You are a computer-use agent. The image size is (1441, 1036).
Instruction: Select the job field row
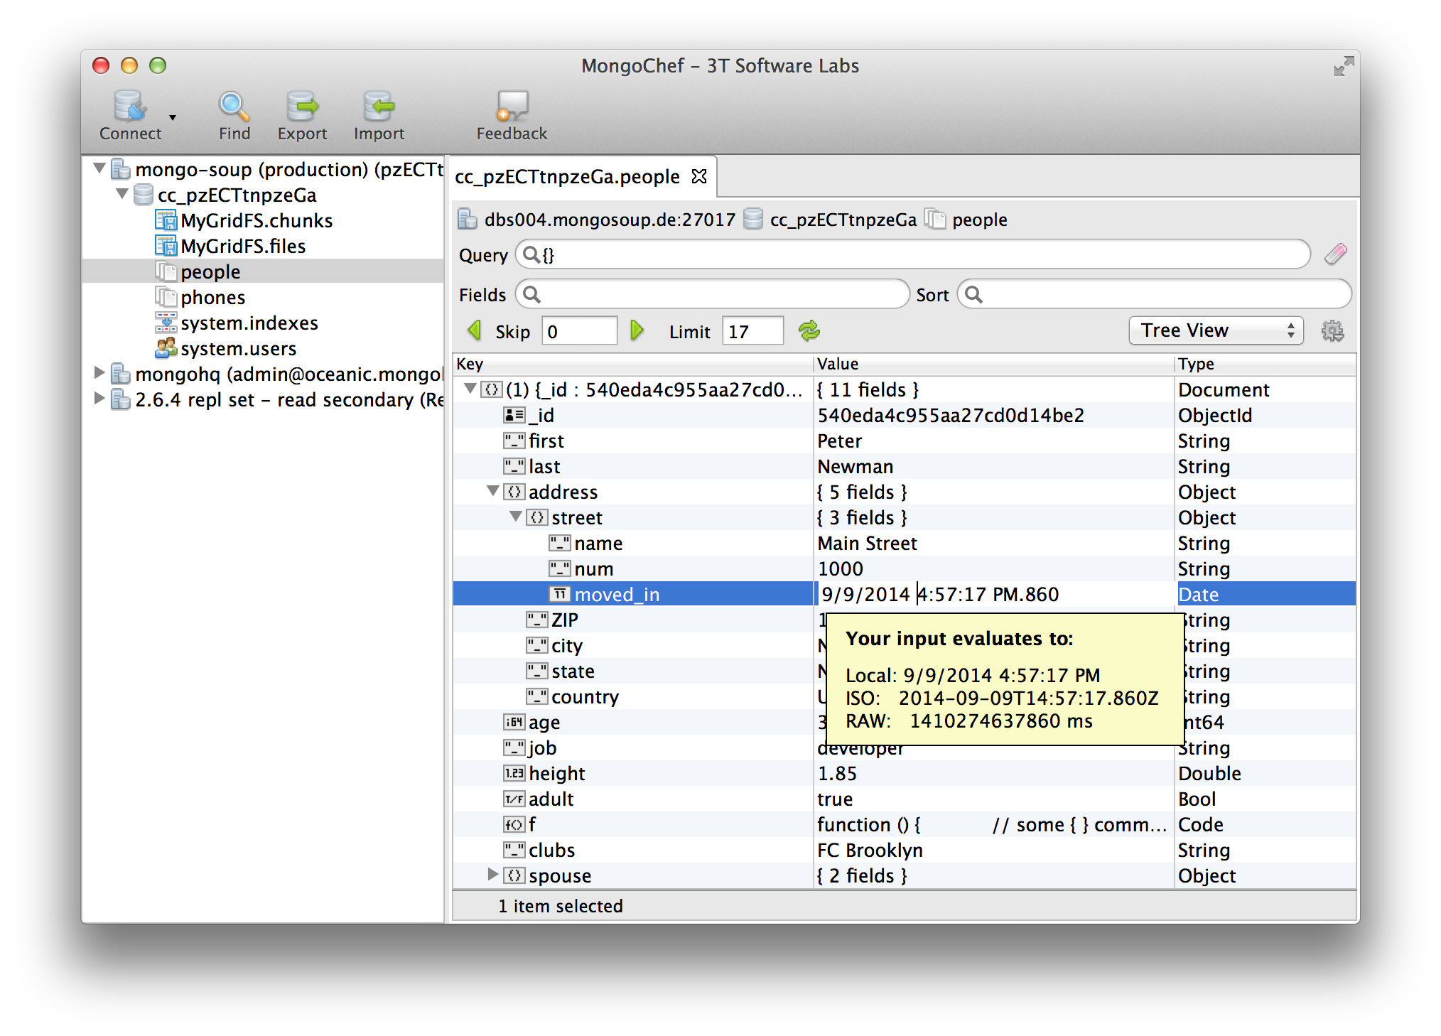coord(632,748)
